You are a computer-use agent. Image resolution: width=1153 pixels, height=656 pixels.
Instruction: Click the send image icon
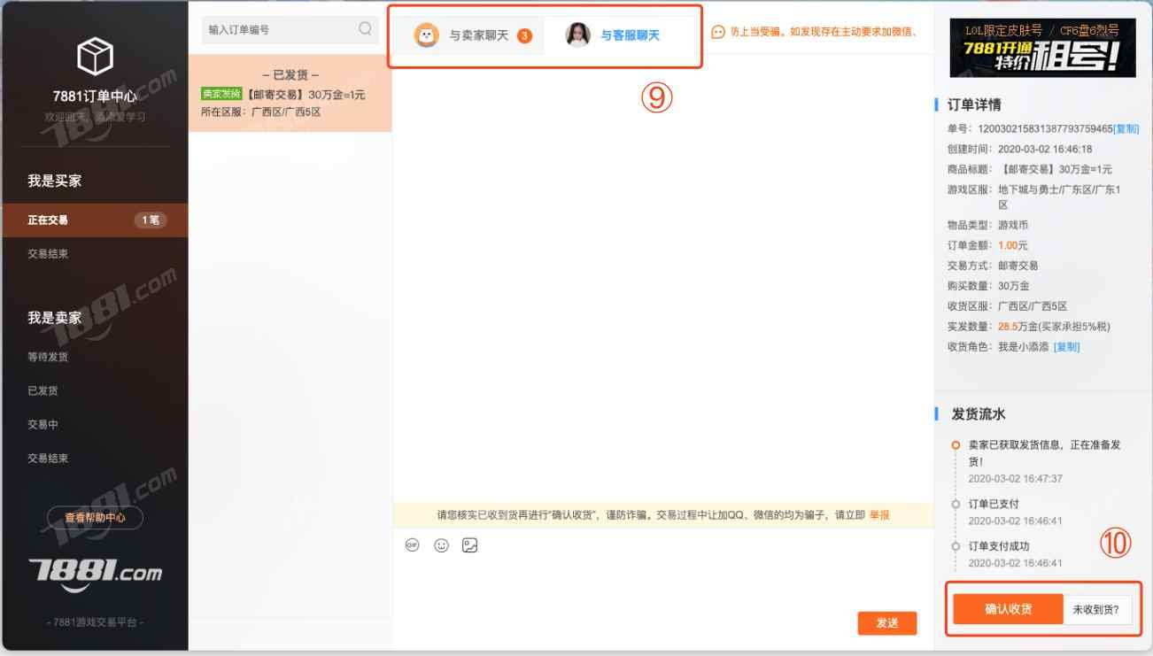(x=470, y=545)
